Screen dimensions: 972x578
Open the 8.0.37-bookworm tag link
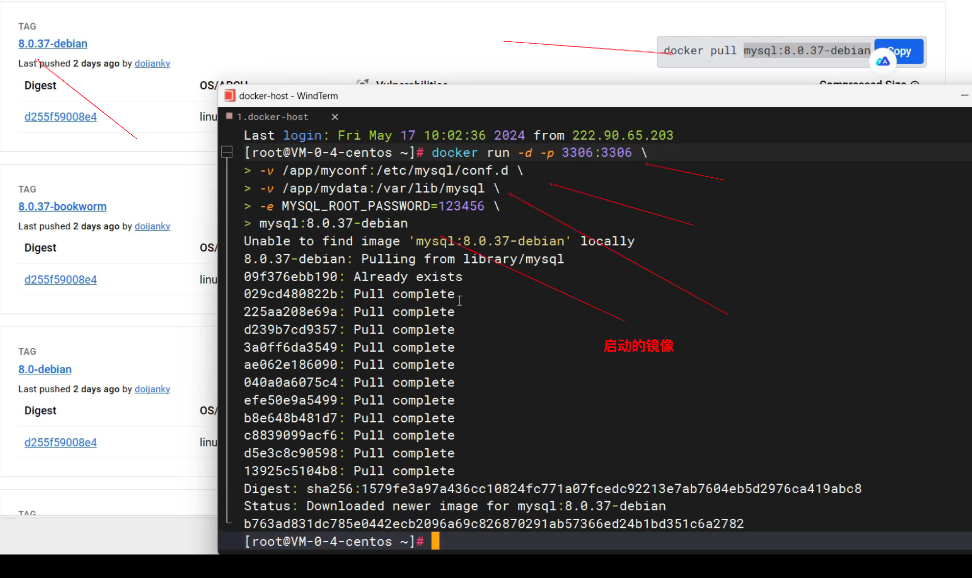pos(62,206)
